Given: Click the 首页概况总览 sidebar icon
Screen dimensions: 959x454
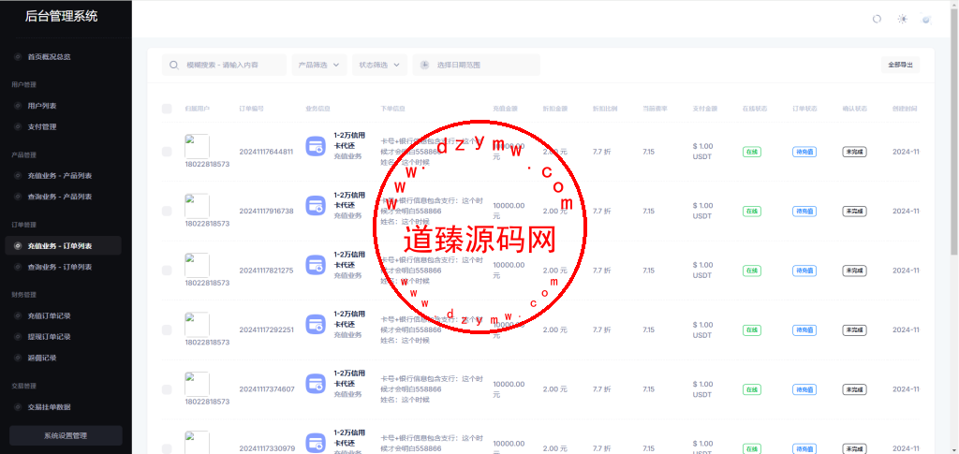Looking at the screenshot, I should click(x=18, y=57).
